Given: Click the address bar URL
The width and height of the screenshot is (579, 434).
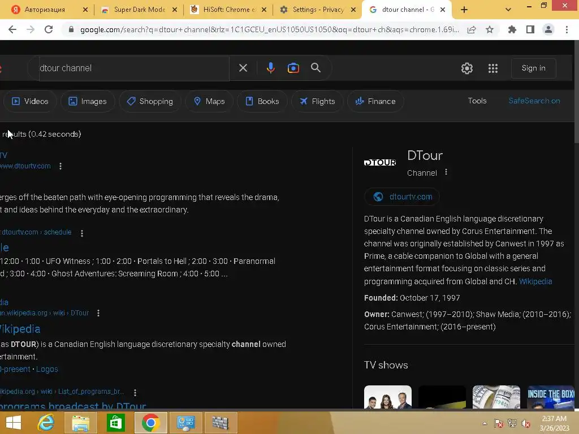Looking at the screenshot, I should coord(269,29).
